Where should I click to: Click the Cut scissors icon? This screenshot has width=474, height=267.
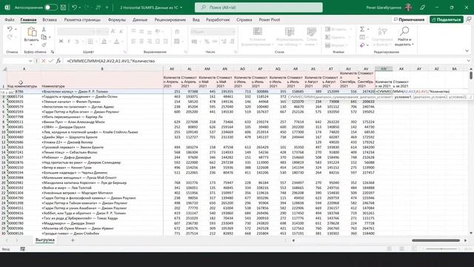click(x=44, y=30)
